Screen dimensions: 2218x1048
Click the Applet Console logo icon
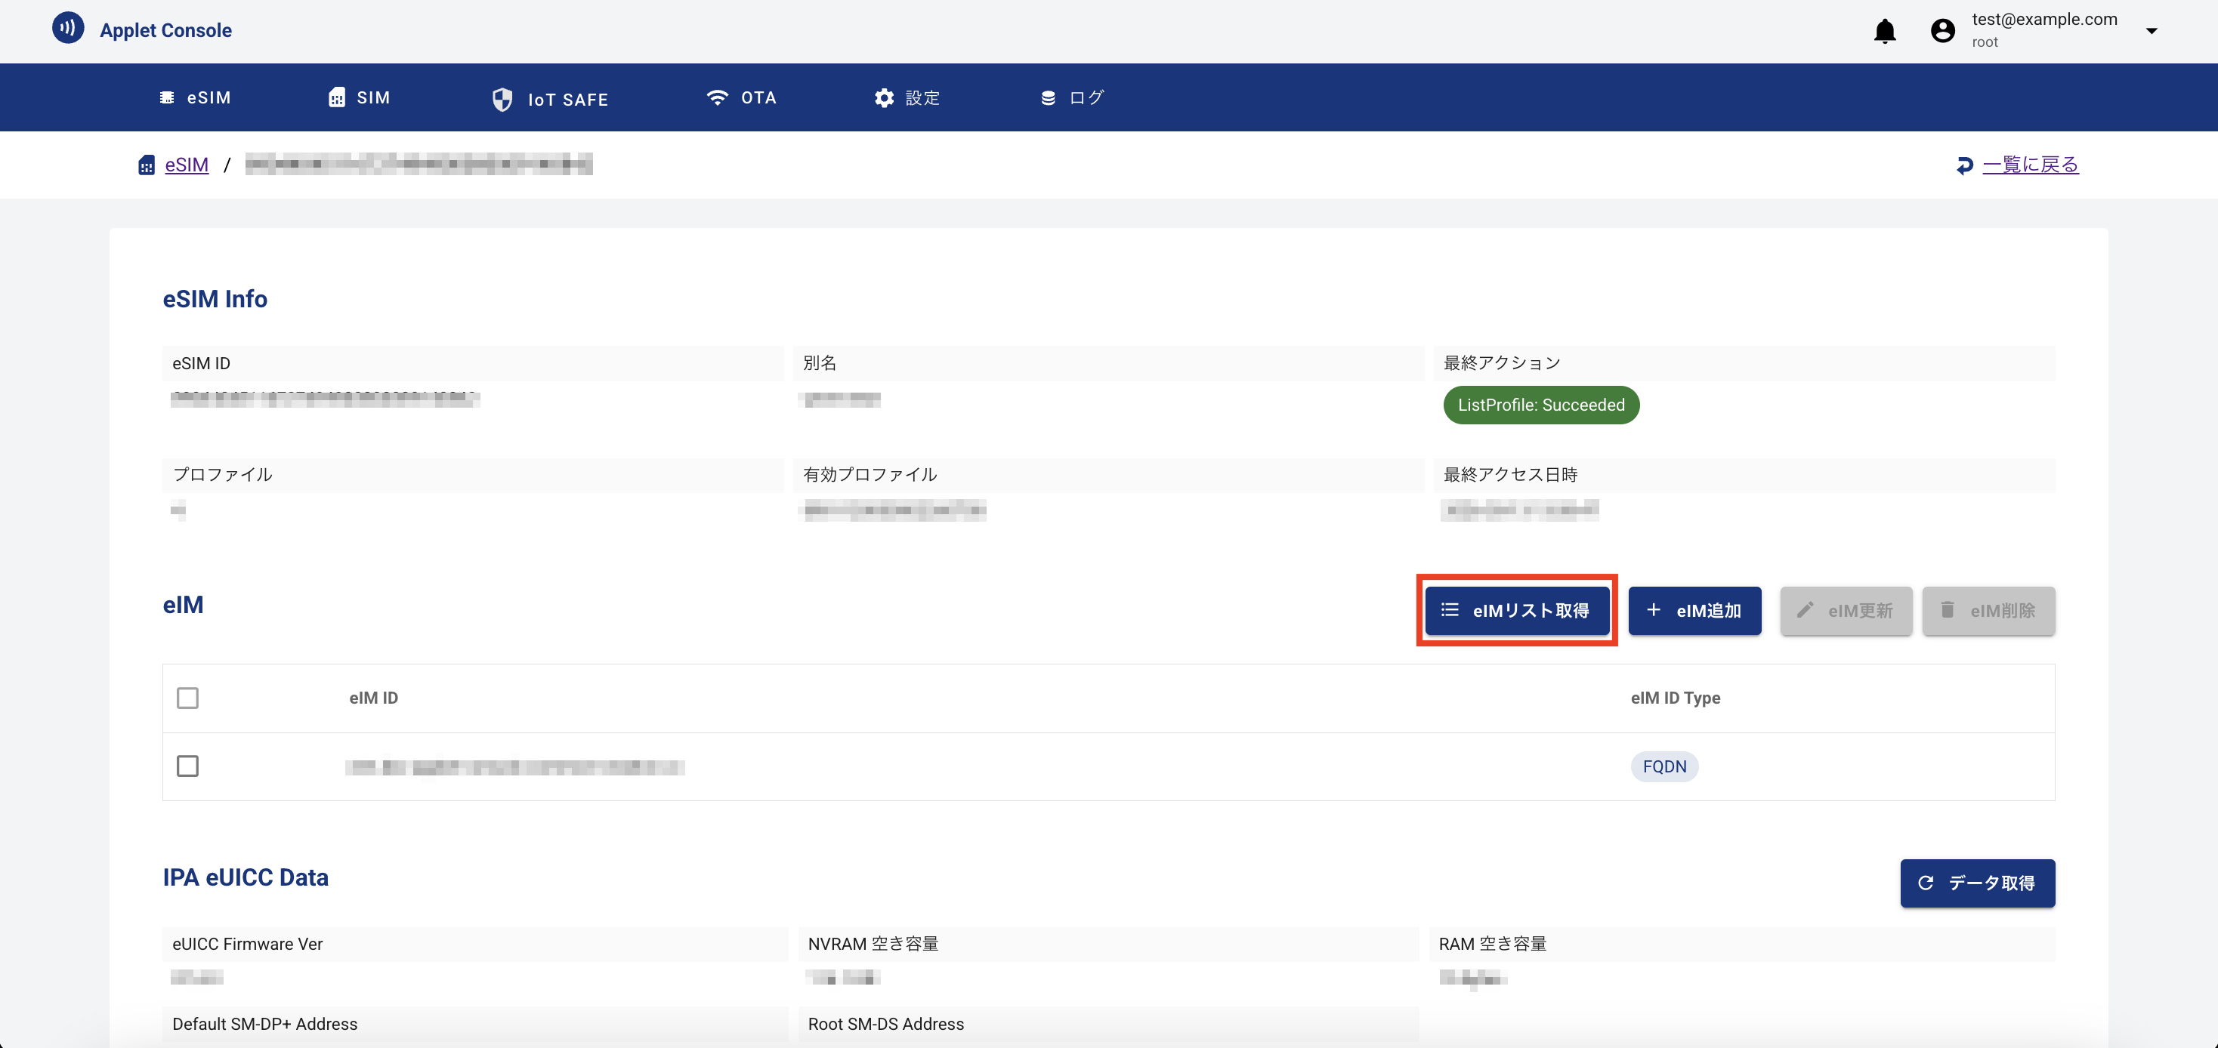click(x=68, y=29)
